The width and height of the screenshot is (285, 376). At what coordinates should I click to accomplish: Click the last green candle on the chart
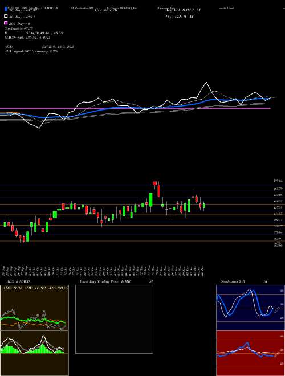pos(204,206)
